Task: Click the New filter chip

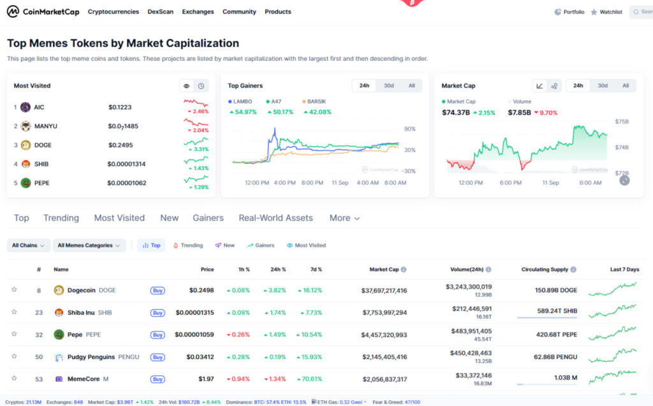Action: tap(225, 245)
